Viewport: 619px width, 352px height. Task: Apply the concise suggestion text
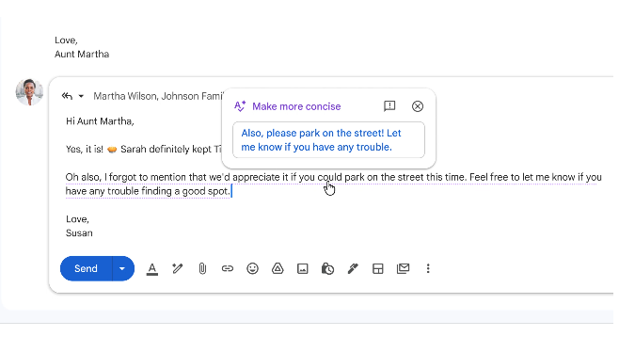pyautogui.click(x=328, y=140)
